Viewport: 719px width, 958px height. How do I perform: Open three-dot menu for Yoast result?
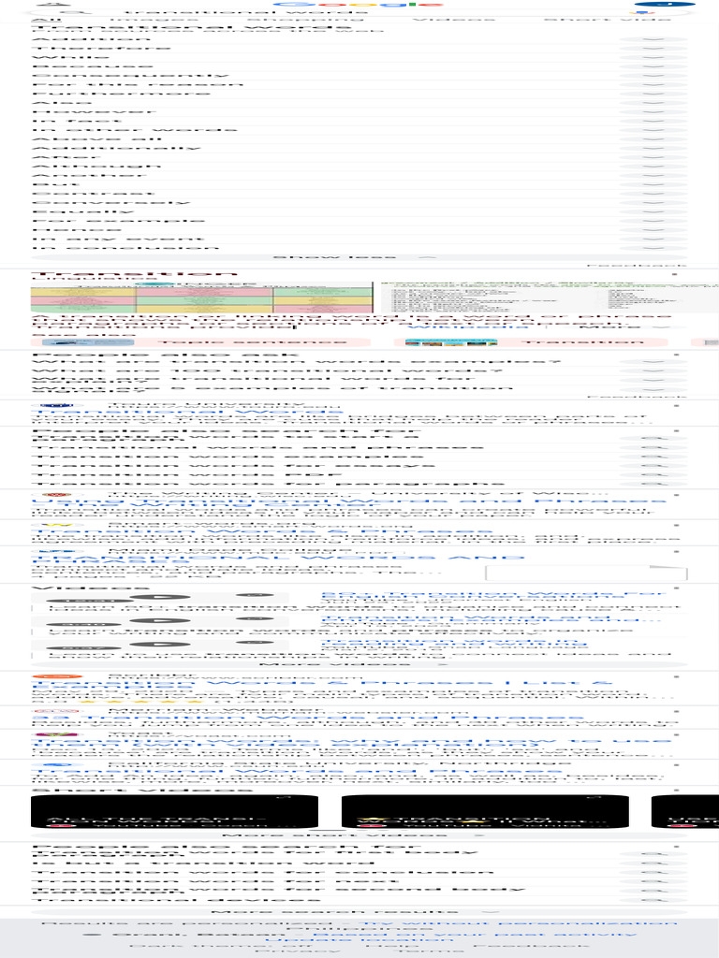675,735
